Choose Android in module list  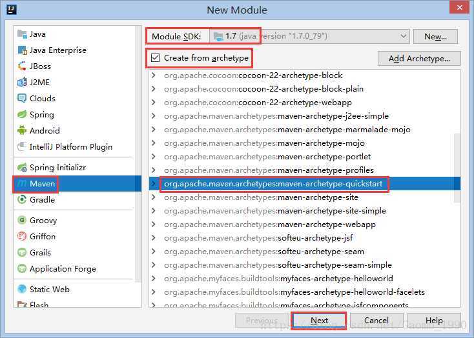point(74,130)
